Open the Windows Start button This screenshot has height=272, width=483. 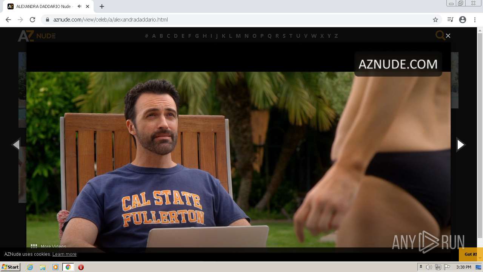[x=10, y=267]
